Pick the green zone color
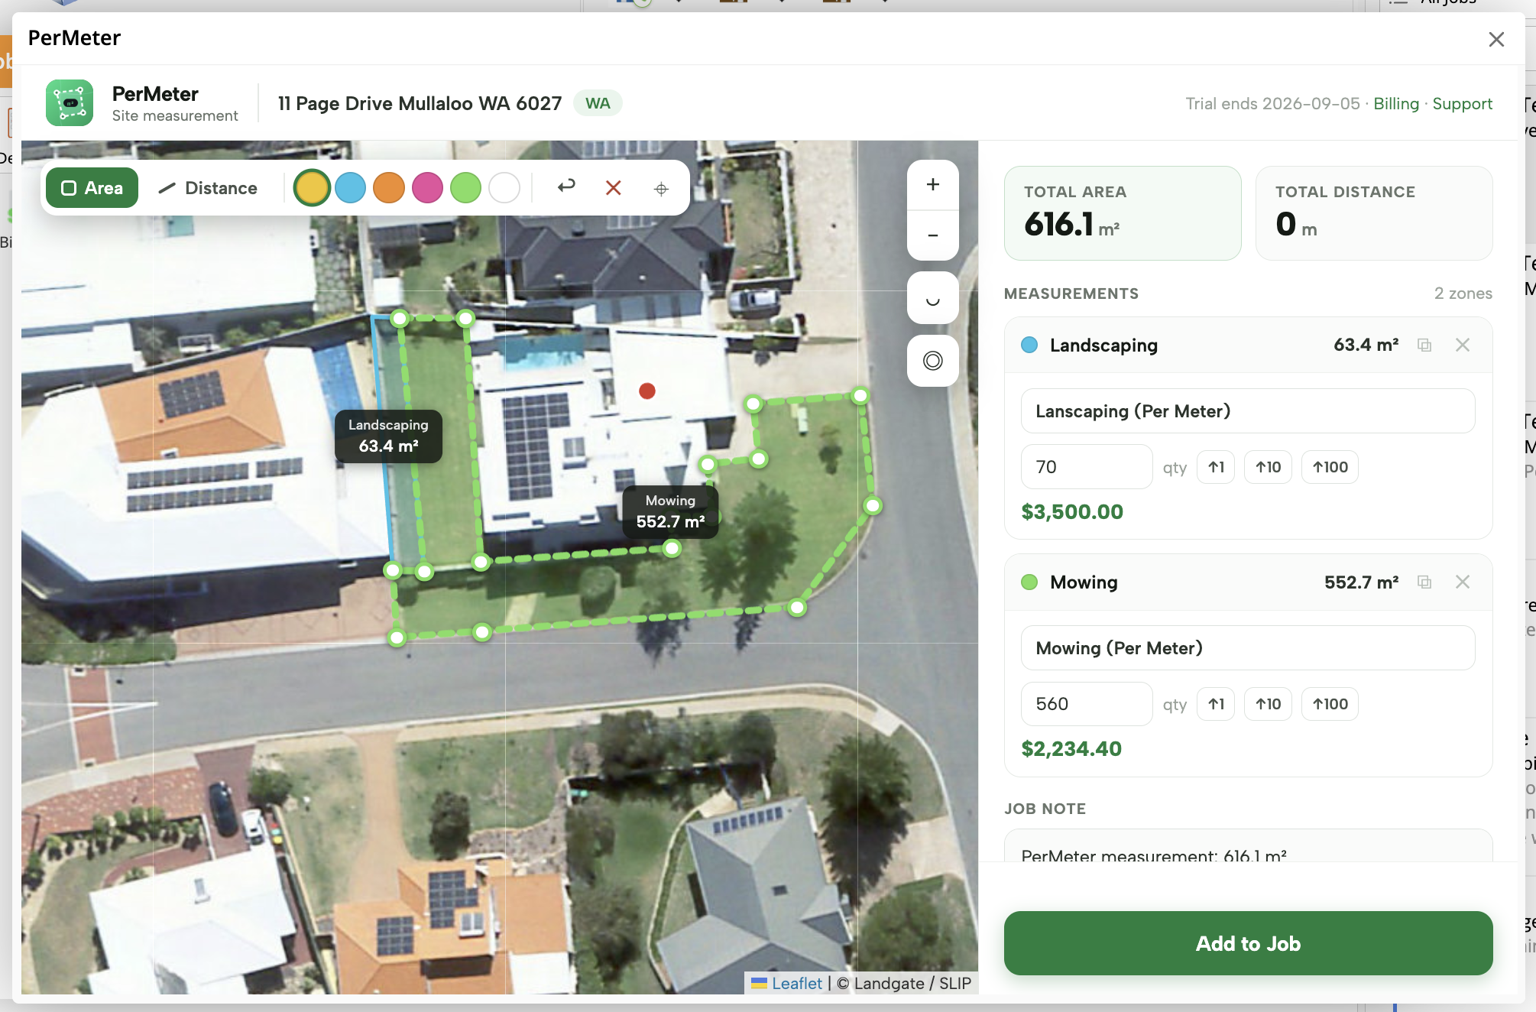The image size is (1536, 1012). pyautogui.click(x=465, y=188)
